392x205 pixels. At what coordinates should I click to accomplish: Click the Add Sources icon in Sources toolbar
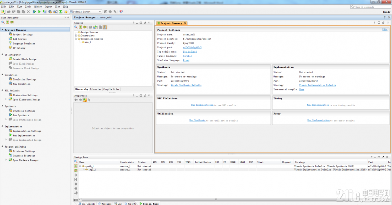pos(95,27)
